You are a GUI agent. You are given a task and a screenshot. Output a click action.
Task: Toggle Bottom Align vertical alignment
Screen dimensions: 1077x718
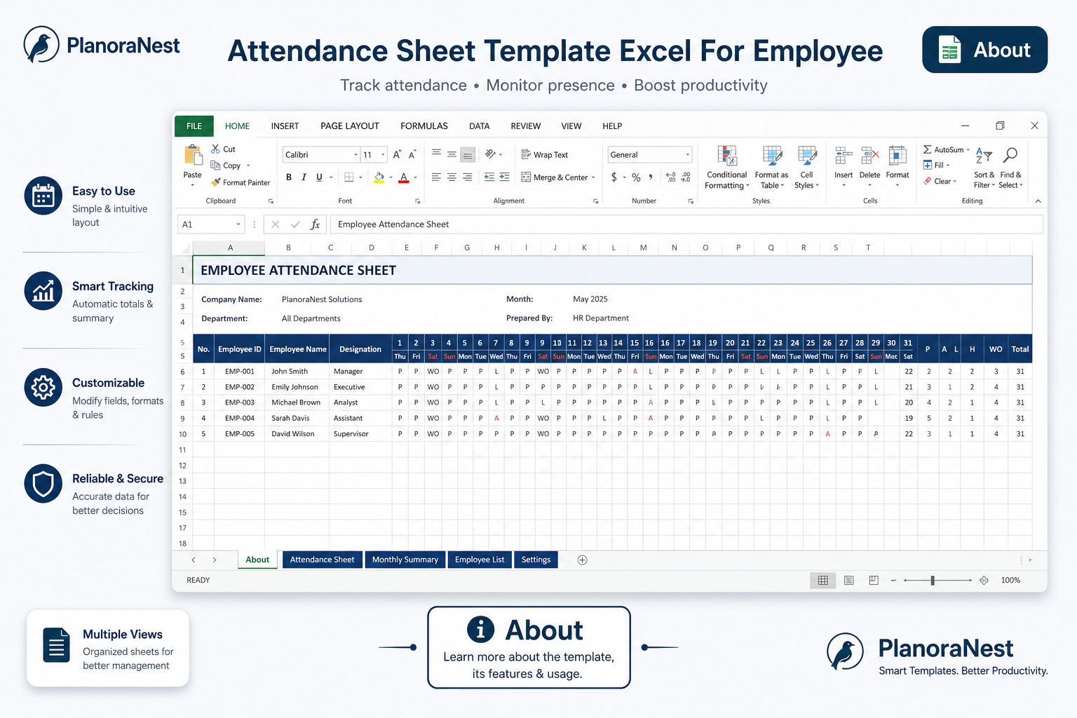[468, 154]
